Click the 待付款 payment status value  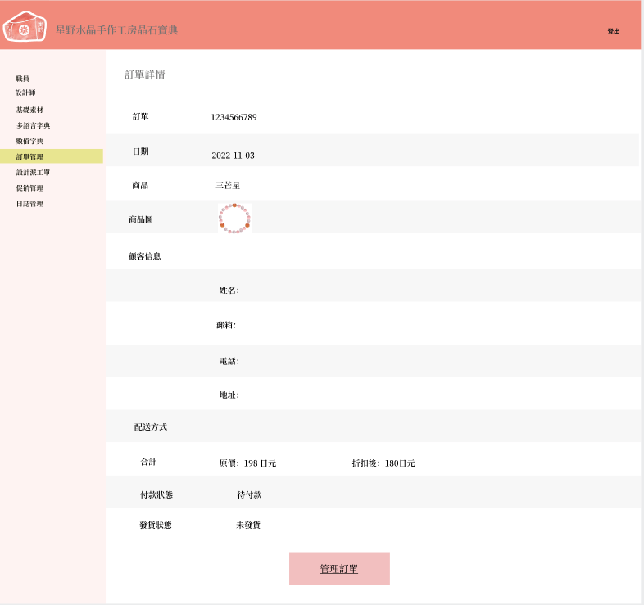point(249,495)
